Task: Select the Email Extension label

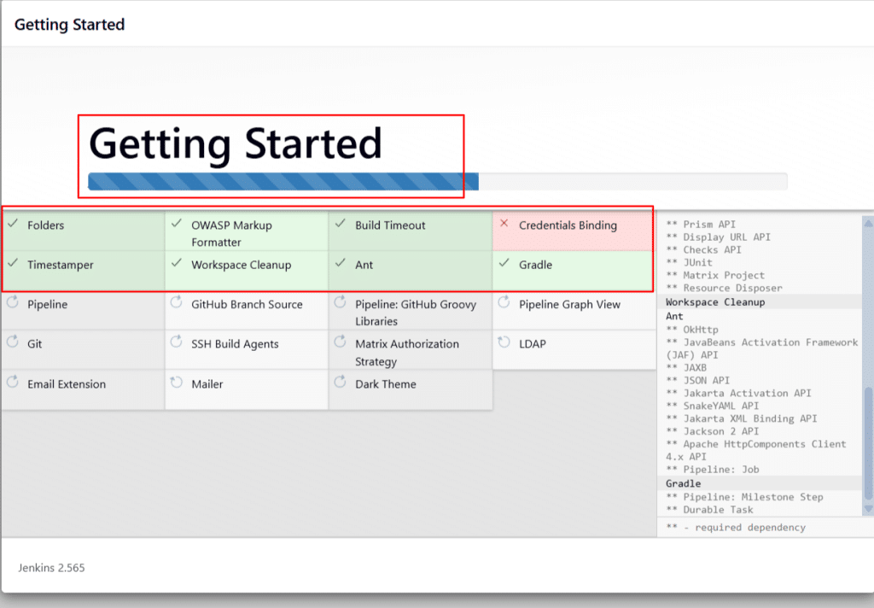Action: click(x=67, y=384)
